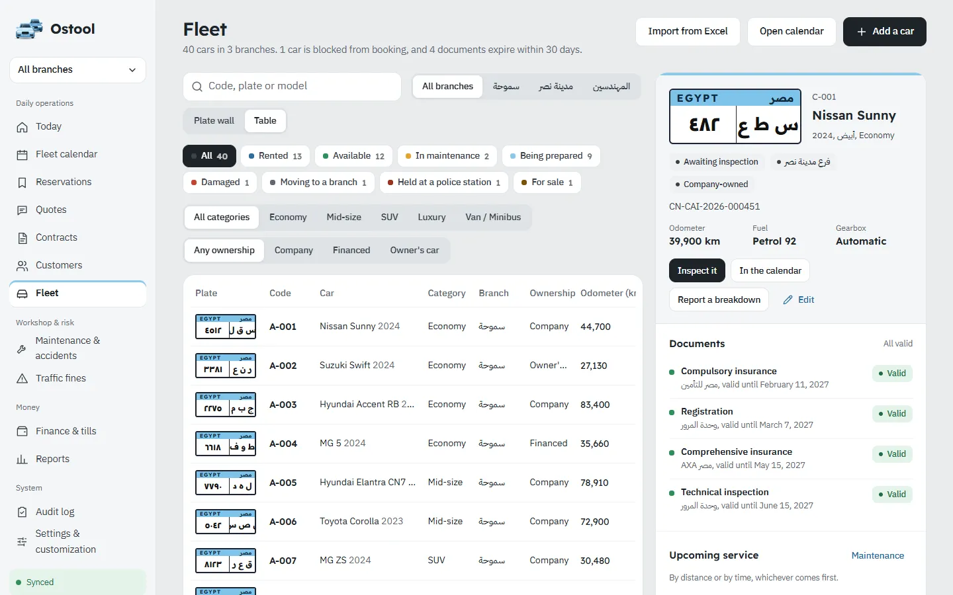
Task: Click the license plate of car A-004
Action: click(x=226, y=444)
